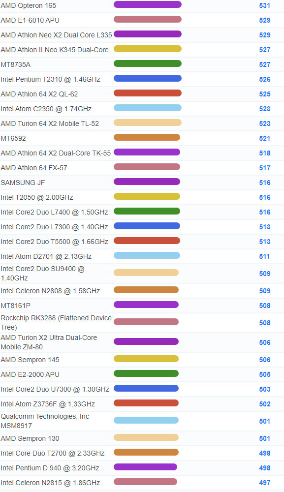
Task: Click the 521 score for MT6592
Action: click(x=264, y=138)
